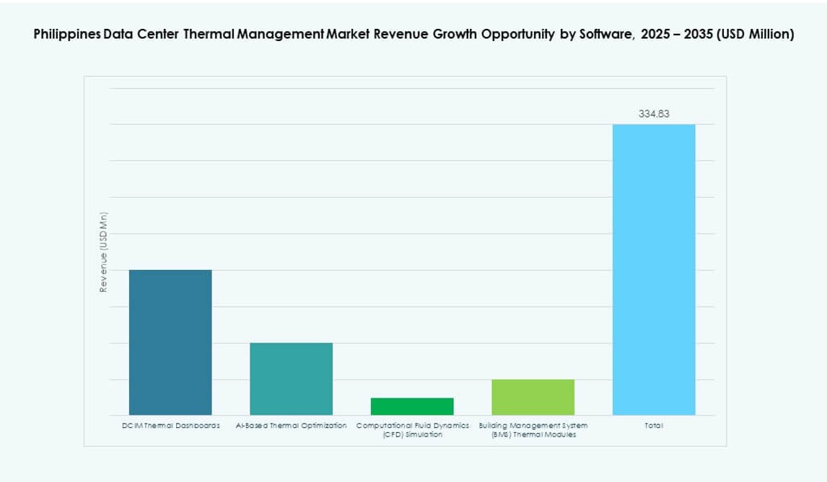827x482 pixels.
Task: Click the AI-Based Thermal Optimization label
Action: click(291, 426)
